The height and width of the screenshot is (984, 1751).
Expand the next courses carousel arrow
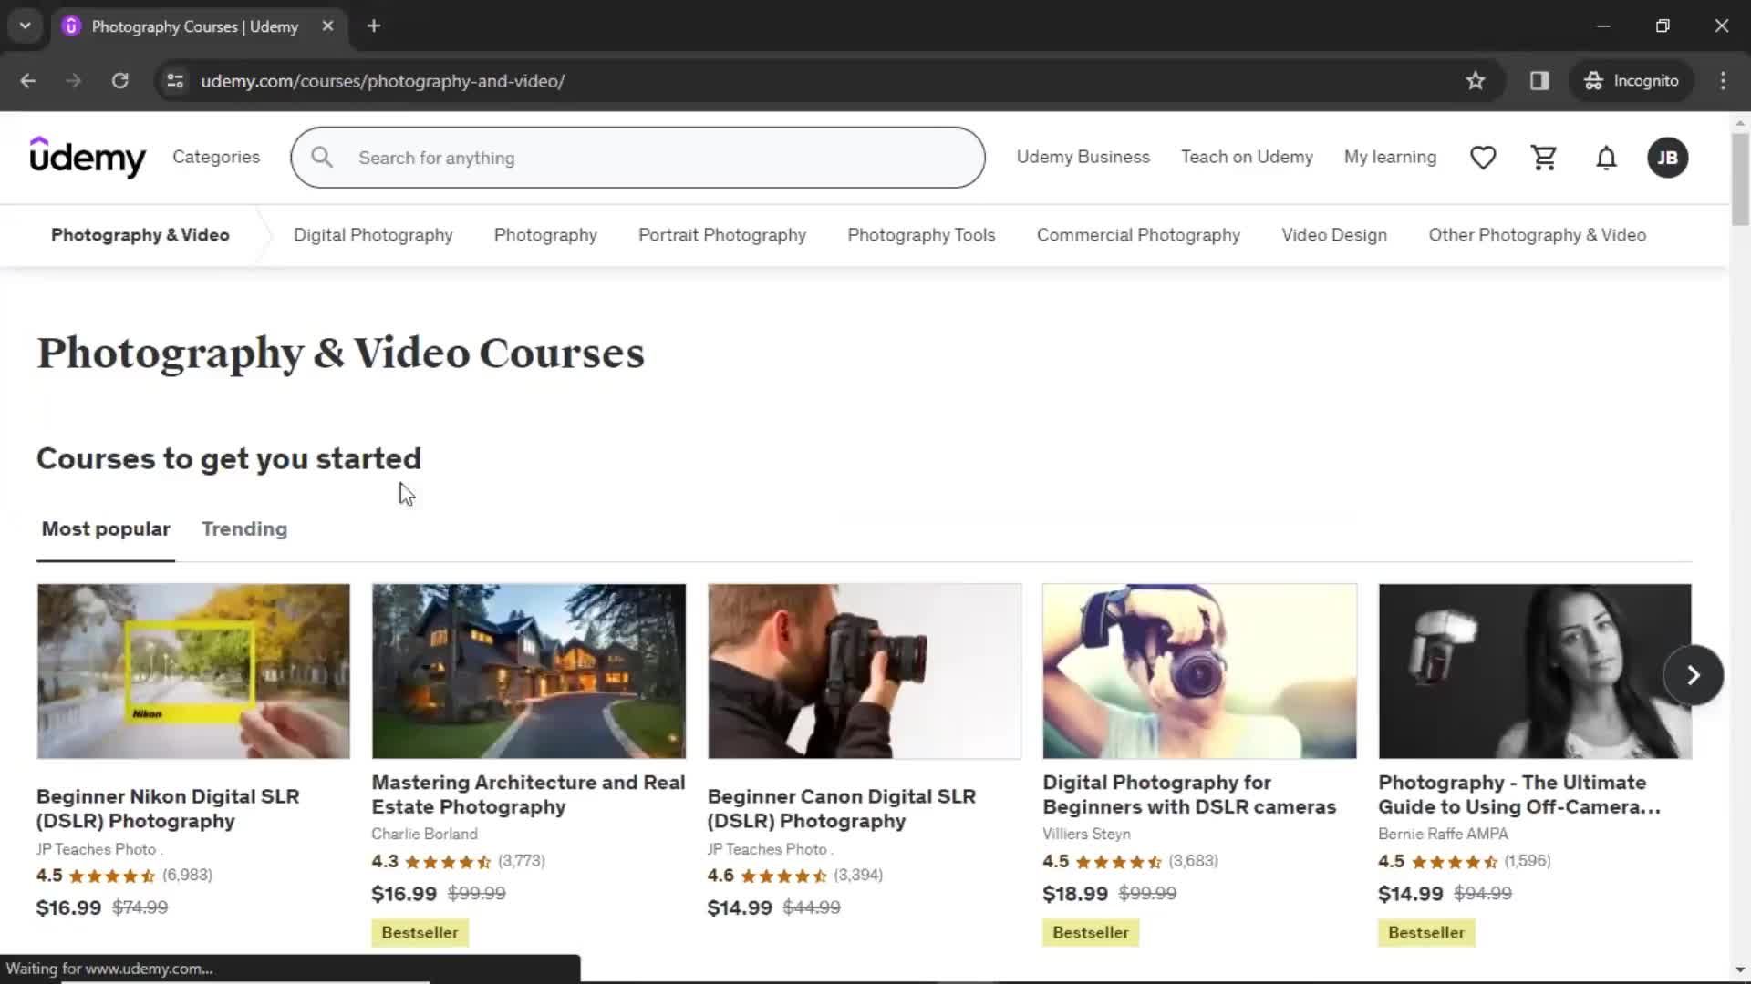(x=1694, y=675)
